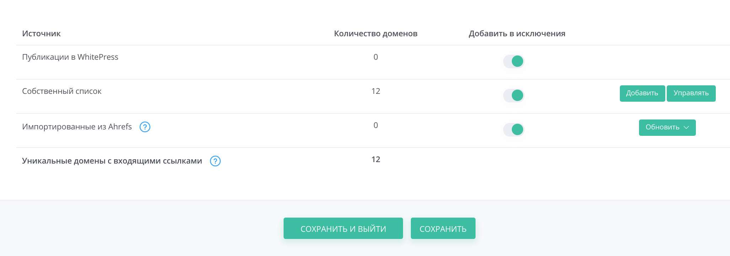Viewport: 730px width, 256px height.
Task: Click the Импортированные из Ahrefs label text
Action: pos(77,127)
